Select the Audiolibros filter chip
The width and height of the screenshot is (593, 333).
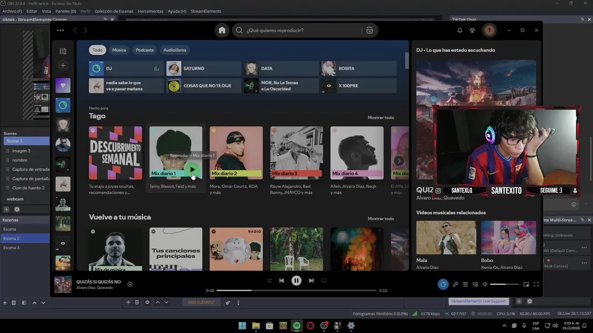[175, 50]
